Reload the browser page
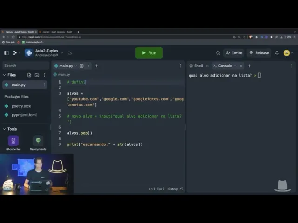Image resolution: width=298 pixels, height=223 pixels. 14,37
